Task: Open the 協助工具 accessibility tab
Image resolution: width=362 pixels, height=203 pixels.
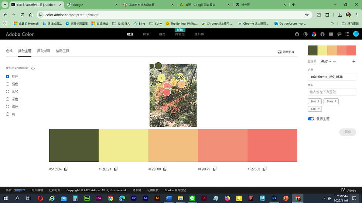Action: pyautogui.click(x=62, y=51)
